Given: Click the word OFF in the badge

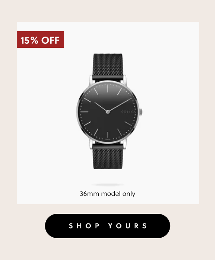Looking at the screenshot, I should coord(51,40).
